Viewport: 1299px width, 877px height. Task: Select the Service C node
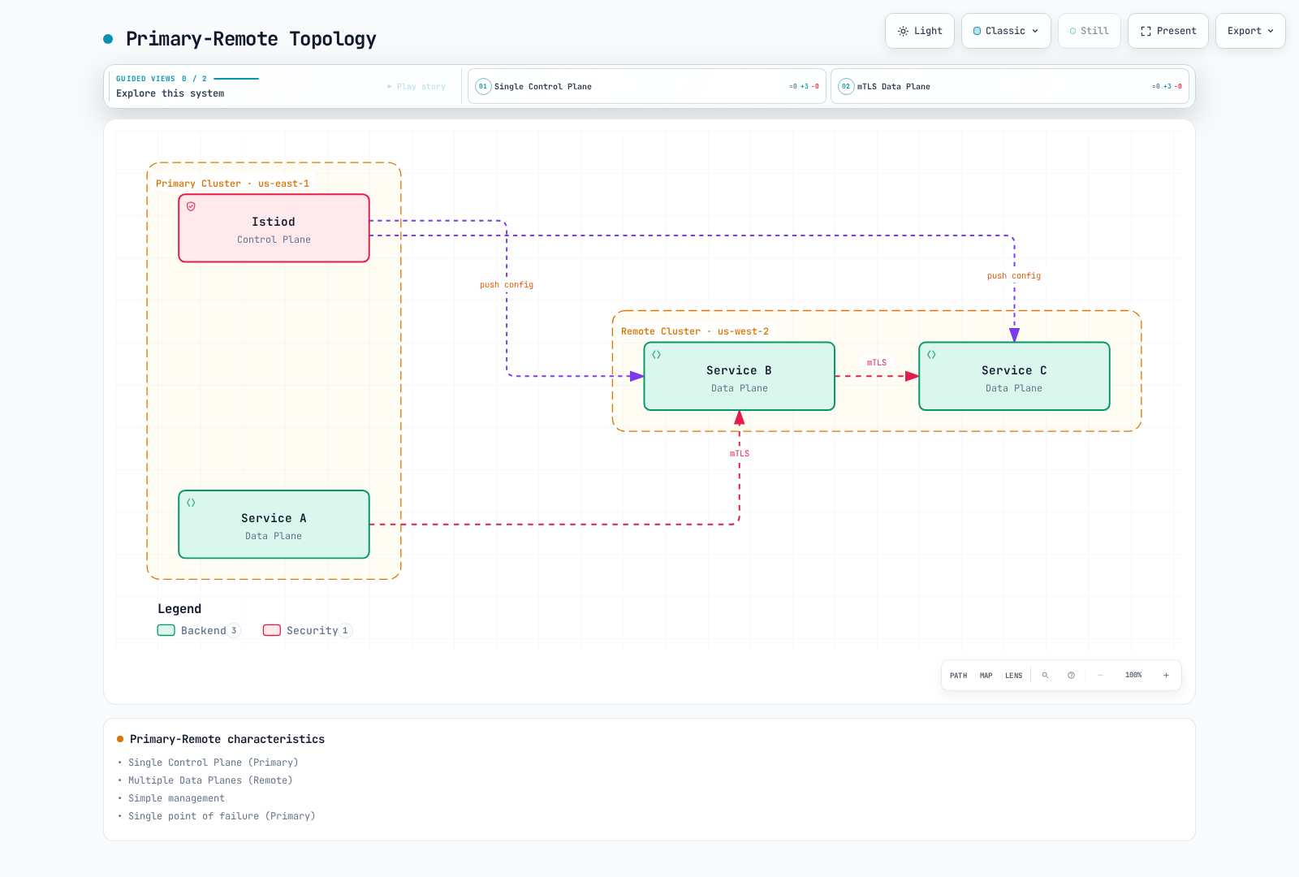coord(1014,376)
